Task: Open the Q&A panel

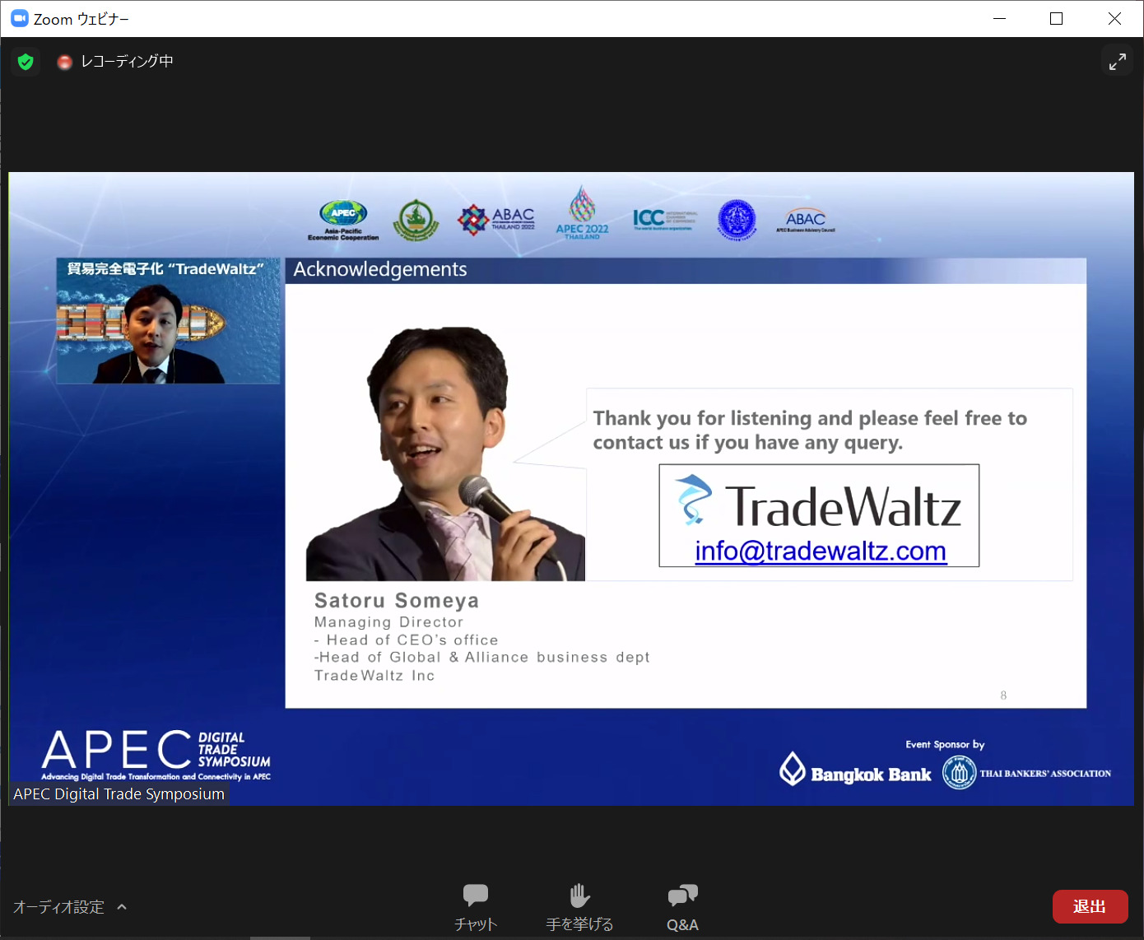Action: (x=682, y=907)
